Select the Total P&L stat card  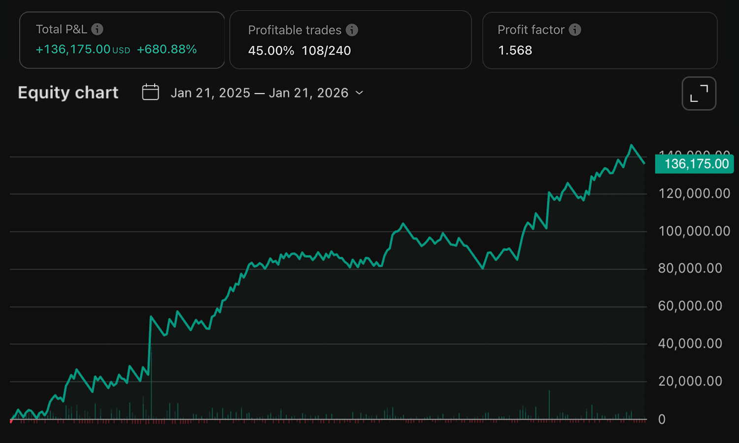pyautogui.click(x=122, y=39)
